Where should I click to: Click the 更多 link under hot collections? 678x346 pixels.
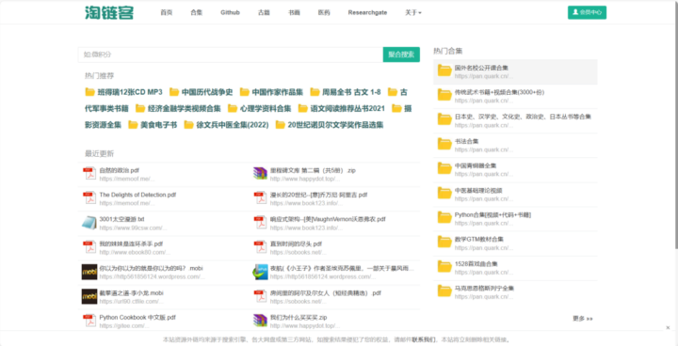[583, 319]
